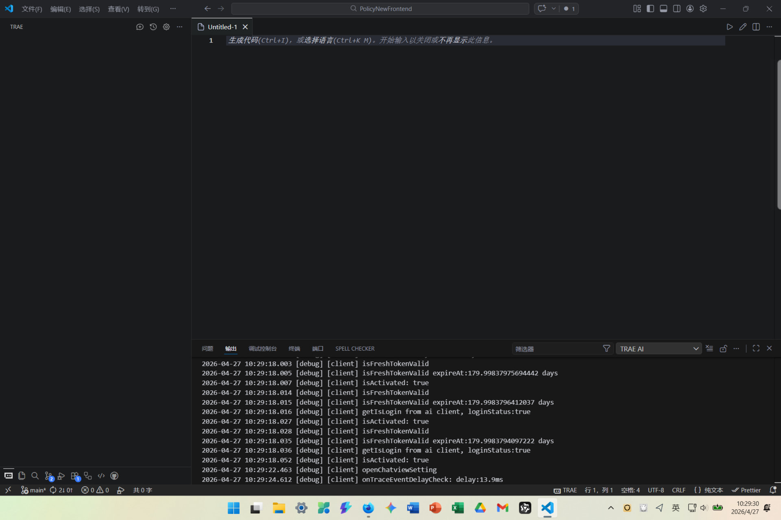Viewport: 781px width, 520px height.
Task: Customize layout from the title bar
Action: 637,9
